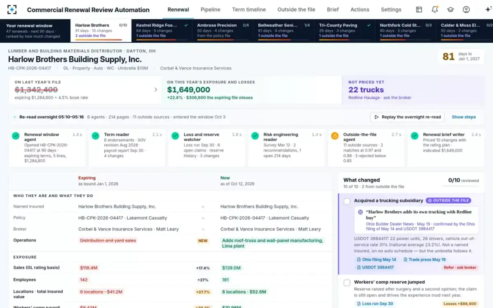Open the user account icon
This screenshot has height=308, width=493.
[x=466, y=9]
